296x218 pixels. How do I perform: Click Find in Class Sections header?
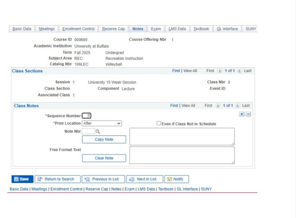pos(176,71)
